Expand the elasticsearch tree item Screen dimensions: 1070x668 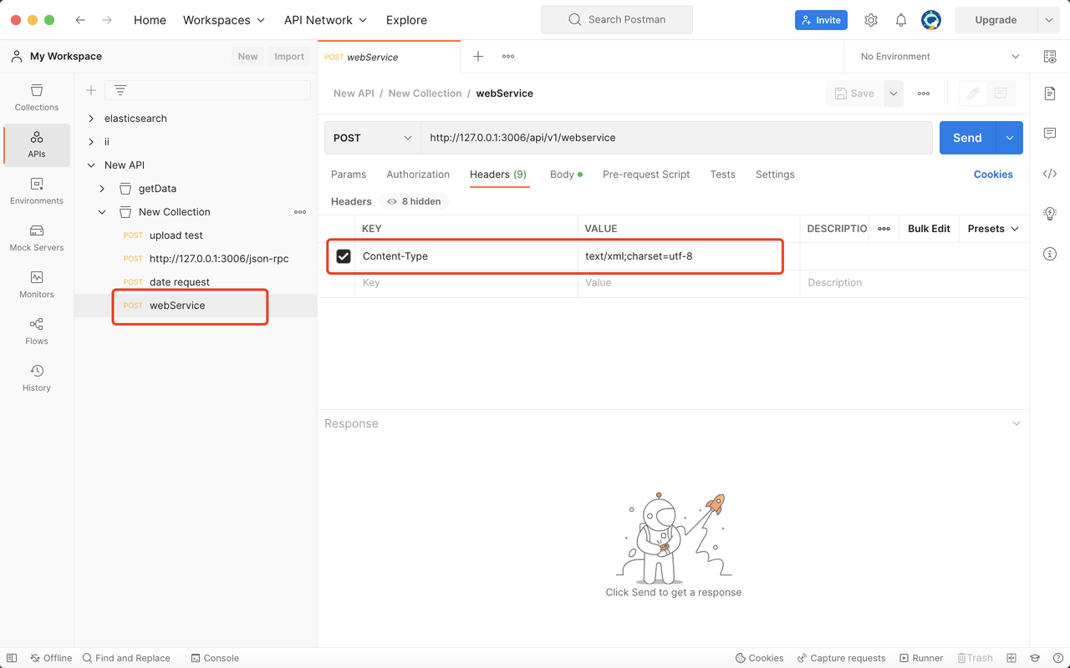pos(91,119)
